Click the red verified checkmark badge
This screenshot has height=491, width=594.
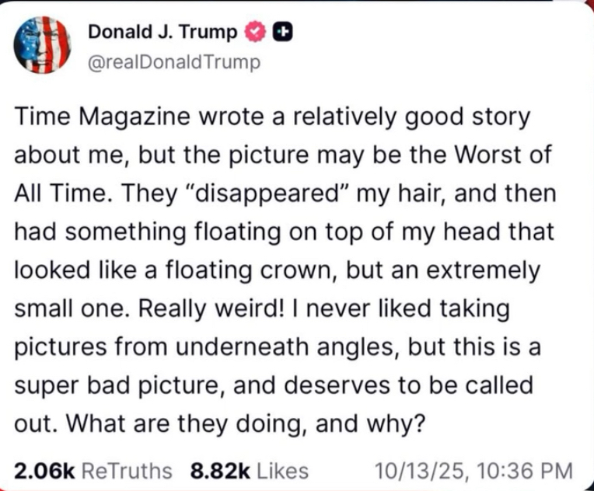(x=254, y=32)
